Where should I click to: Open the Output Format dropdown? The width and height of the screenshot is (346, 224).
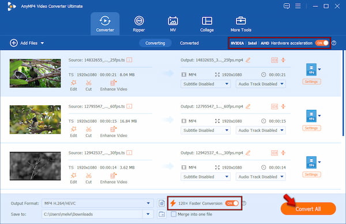coord(97,203)
